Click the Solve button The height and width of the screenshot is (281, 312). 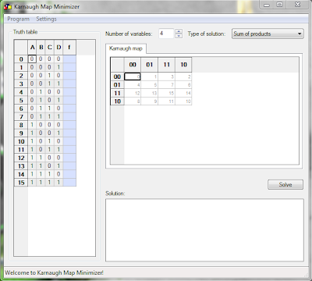(285, 184)
